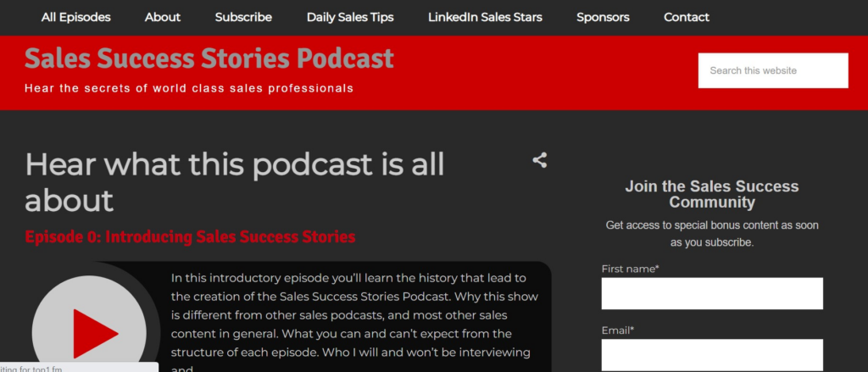Click the Join the Sales Success Community heading
This screenshot has width=868, height=372.
(712, 194)
